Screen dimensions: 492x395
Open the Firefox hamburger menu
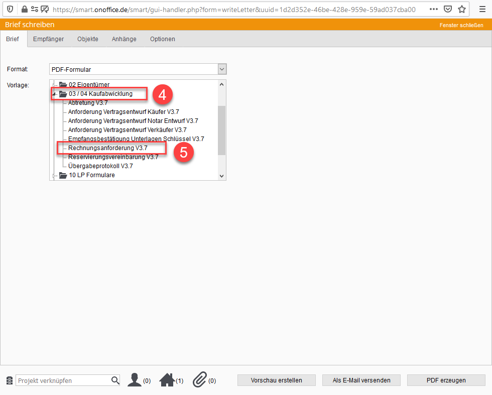pos(482,9)
